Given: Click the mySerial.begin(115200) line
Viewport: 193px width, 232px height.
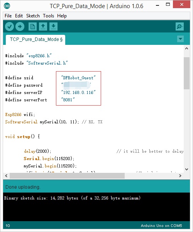Looking at the screenshot, I should tap(50, 166).
